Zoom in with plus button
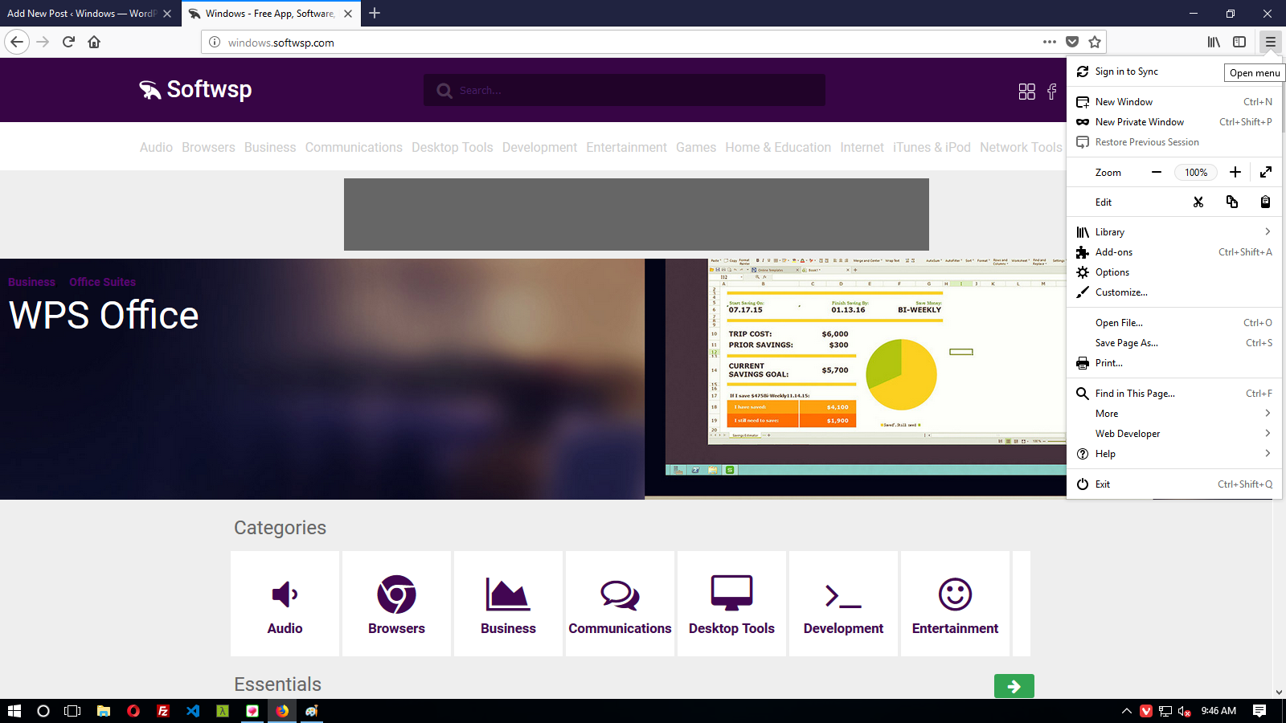1286x723 pixels. point(1235,172)
